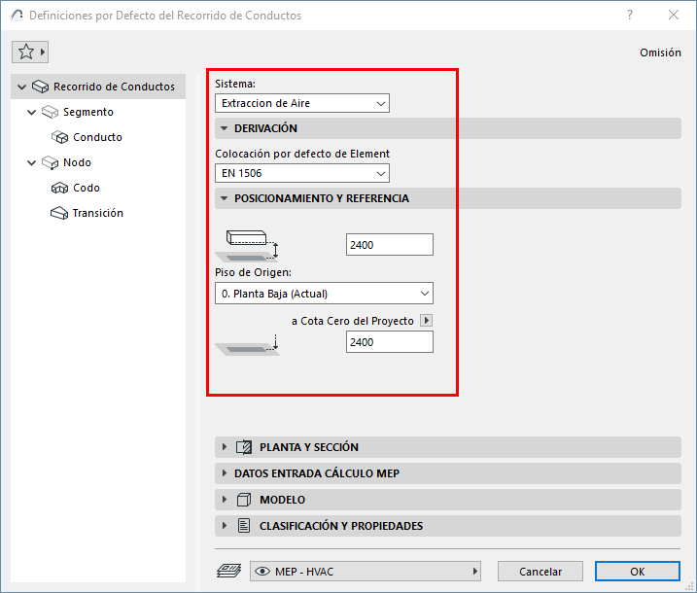Click the Piso de Origen: label

point(253,272)
